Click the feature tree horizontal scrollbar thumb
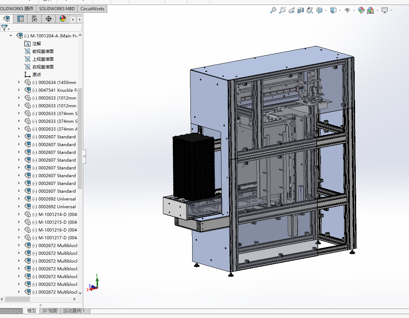 [18, 299]
